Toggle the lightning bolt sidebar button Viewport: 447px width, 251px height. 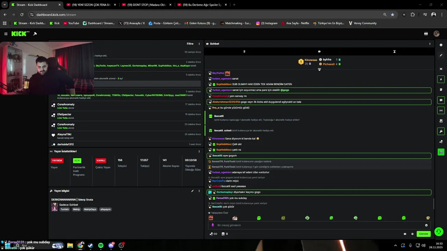tap(441, 79)
